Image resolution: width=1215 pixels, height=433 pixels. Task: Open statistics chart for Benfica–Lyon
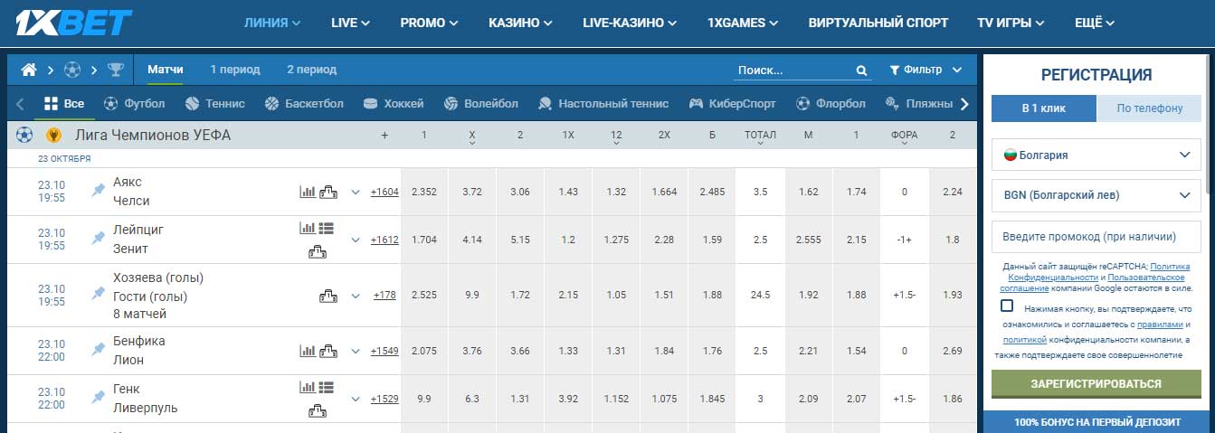(x=308, y=351)
